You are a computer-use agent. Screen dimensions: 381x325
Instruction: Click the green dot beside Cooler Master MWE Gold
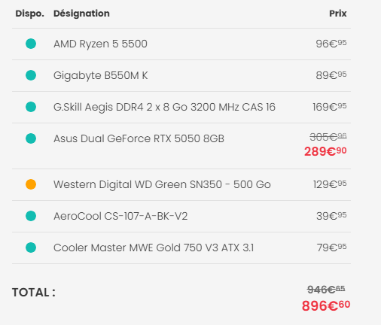coord(31,248)
